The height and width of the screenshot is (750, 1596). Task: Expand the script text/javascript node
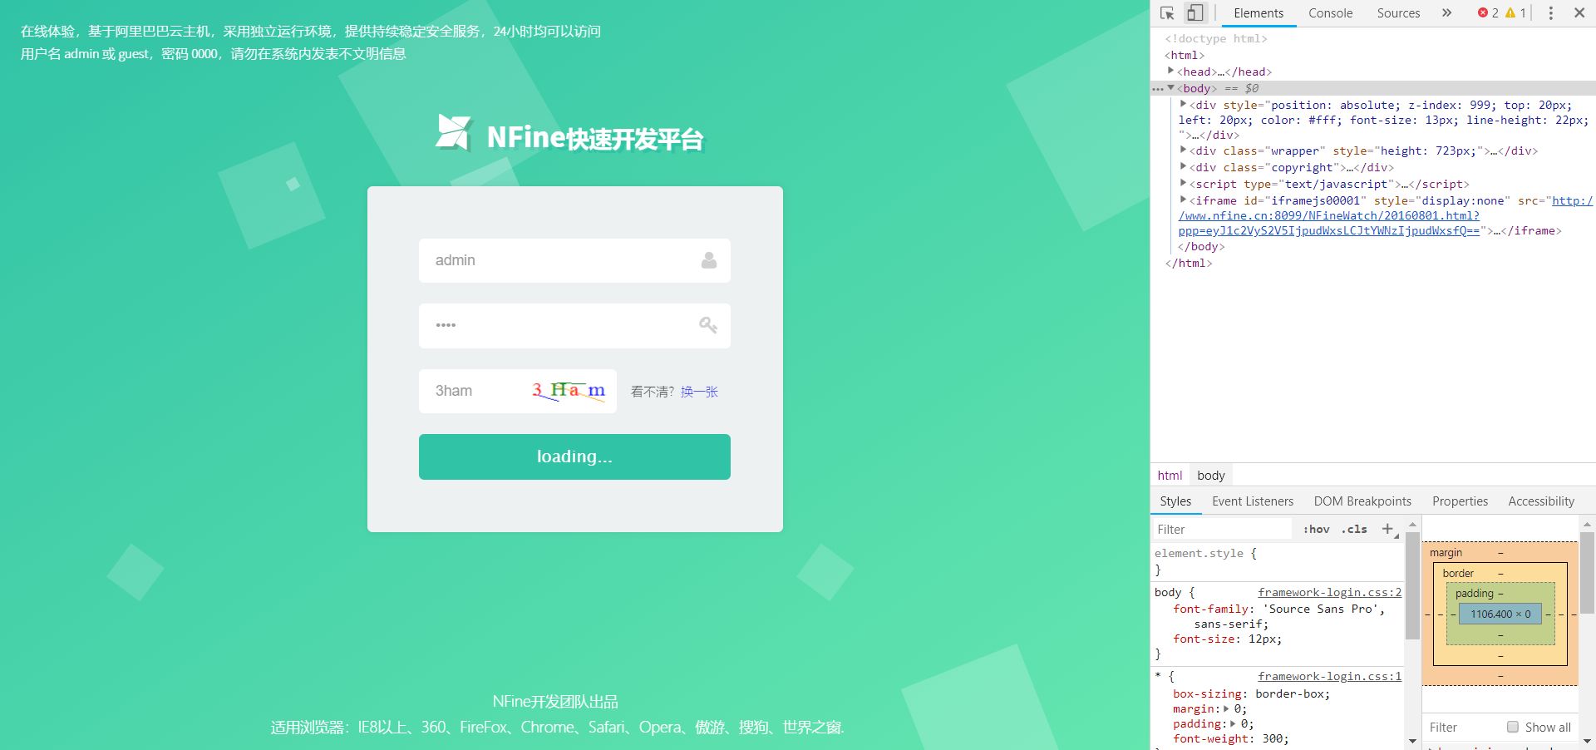1183,184
